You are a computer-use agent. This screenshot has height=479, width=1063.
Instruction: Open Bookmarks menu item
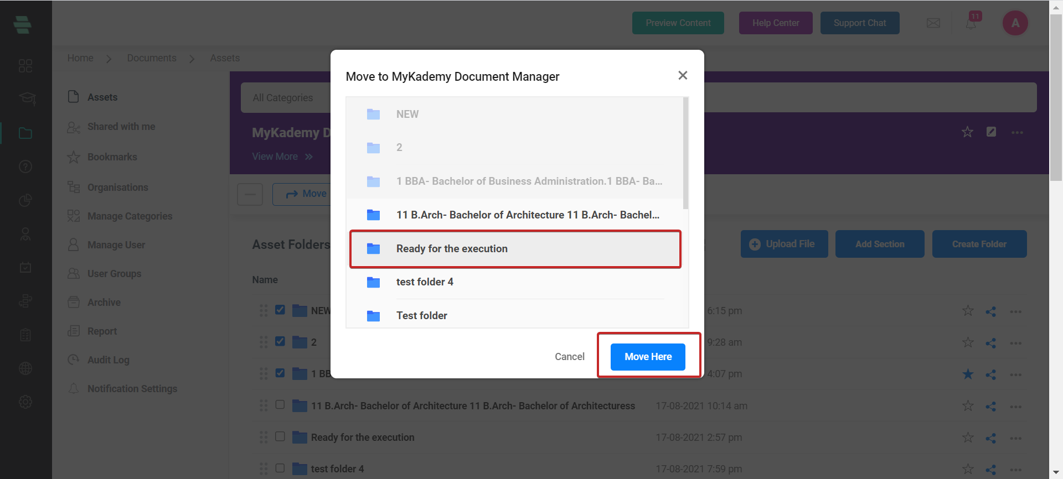(x=102, y=157)
